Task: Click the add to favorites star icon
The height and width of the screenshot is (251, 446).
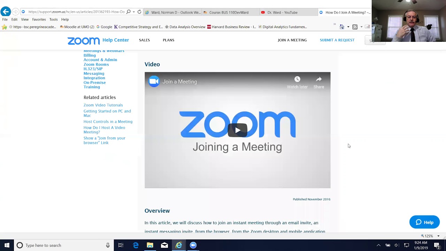Action: pos(5,27)
